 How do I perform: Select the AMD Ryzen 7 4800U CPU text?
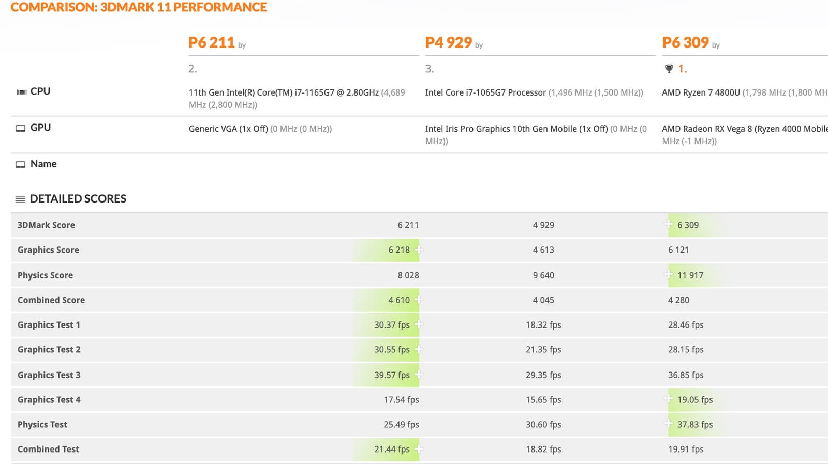tap(701, 92)
